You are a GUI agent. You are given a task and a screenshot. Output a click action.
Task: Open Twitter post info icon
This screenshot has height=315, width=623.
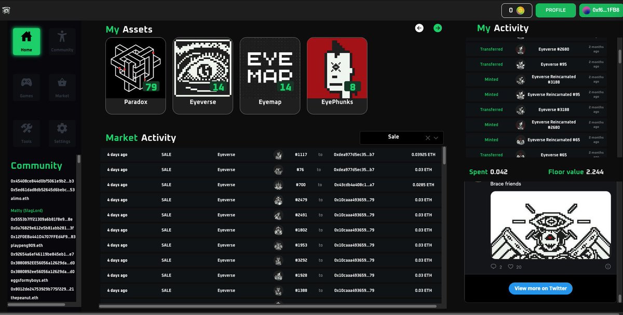point(608,266)
